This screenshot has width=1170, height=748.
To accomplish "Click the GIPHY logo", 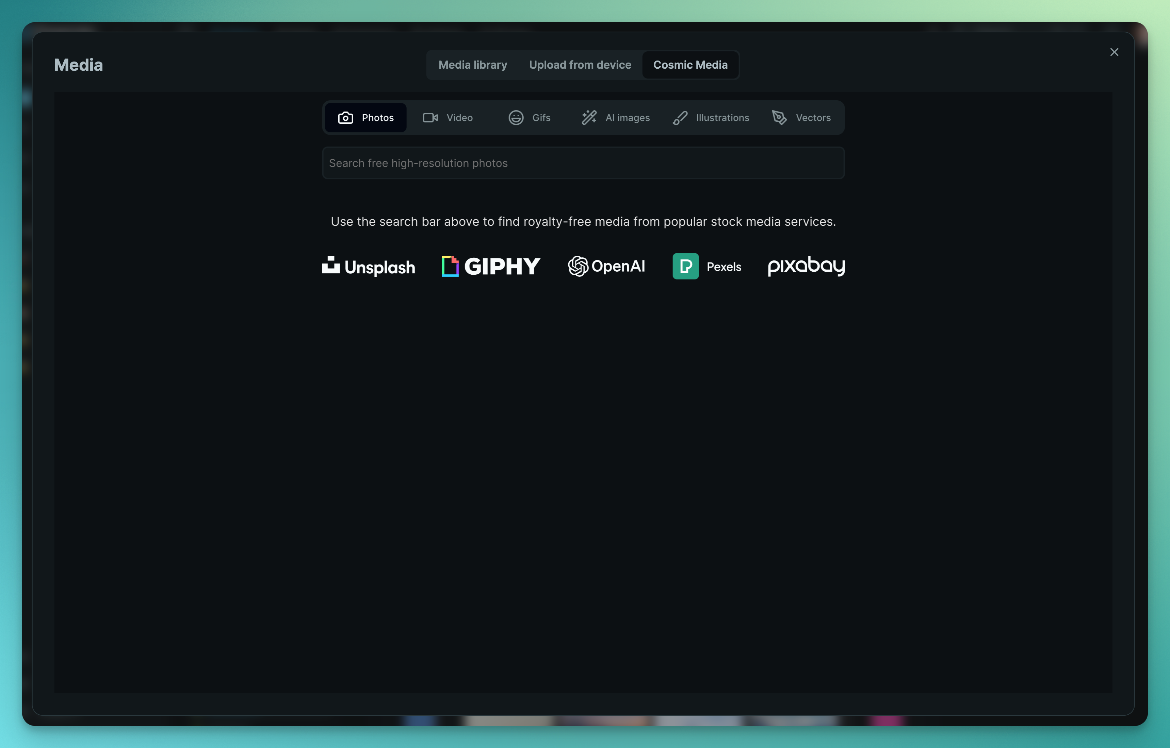I will pos(491,266).
